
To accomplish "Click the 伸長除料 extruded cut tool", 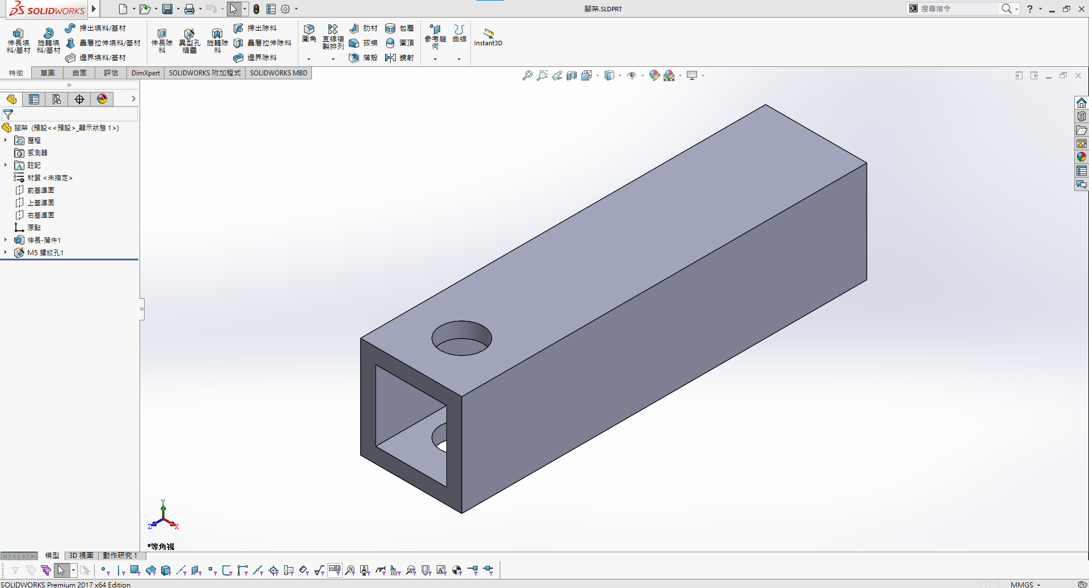I will tap(162, 41).
